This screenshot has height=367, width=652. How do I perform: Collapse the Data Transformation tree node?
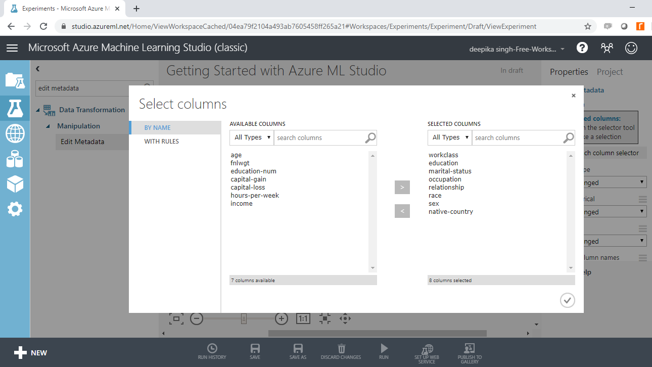click(38, 110)
